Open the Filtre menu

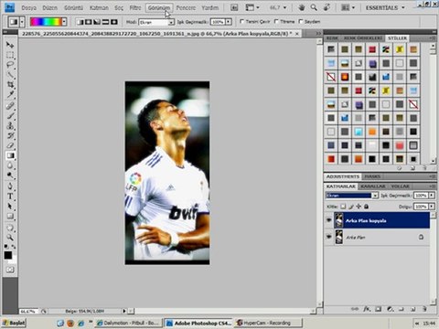(135, 7)
